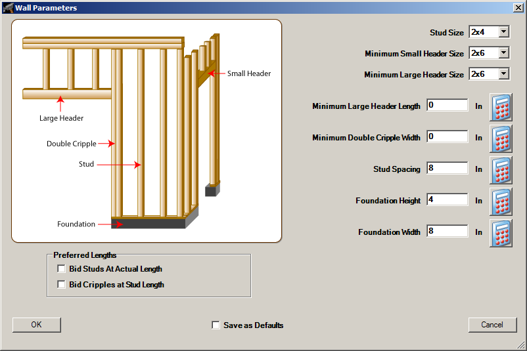Focus the Minimum Large Header Length field

tap(447, 105)
